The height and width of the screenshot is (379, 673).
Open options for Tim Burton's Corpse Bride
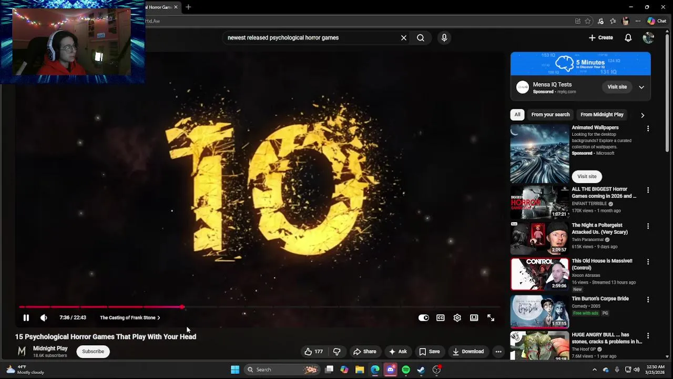(648, 300)
